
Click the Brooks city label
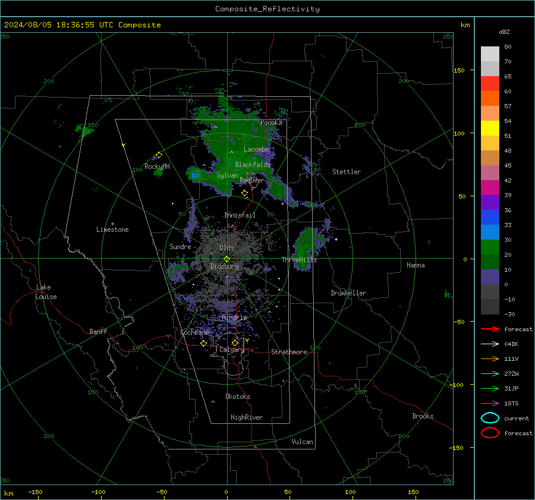click(x=423, y=416)
